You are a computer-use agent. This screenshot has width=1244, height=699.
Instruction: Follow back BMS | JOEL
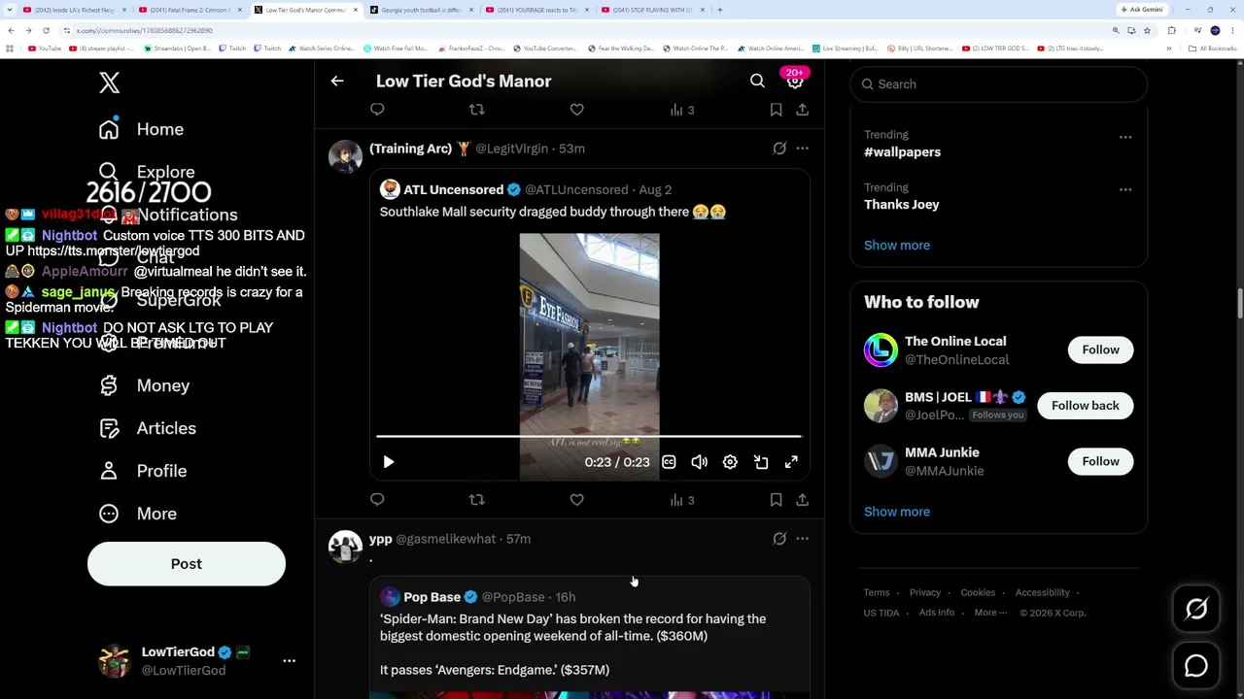[x=1085, y=406]
